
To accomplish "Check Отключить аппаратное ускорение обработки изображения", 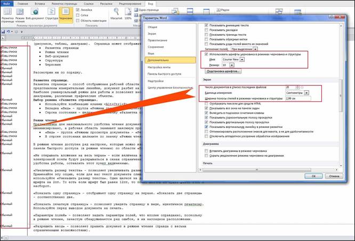I will point(206,136).
